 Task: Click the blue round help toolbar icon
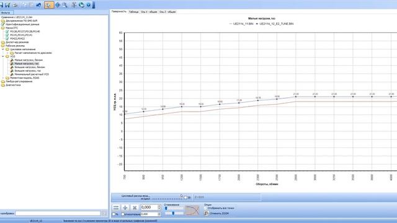(x=88, y=5)
